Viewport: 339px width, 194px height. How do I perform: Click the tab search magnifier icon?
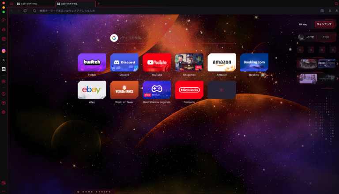(336, 4)
